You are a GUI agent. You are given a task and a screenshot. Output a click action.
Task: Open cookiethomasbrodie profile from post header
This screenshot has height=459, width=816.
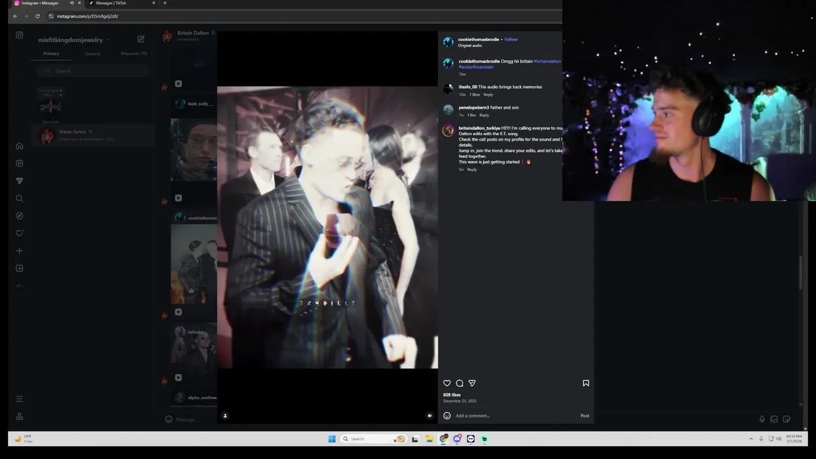(478, 40)
